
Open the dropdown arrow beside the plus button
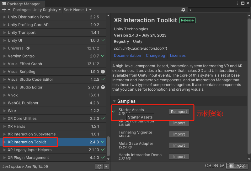(x=9, y=10)
